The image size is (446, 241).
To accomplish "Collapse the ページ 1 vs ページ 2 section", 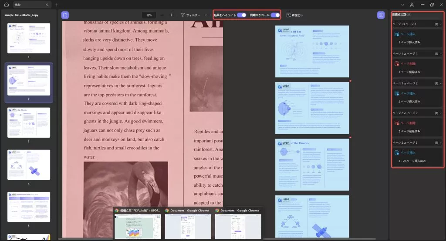I will (x=441, y=83).
